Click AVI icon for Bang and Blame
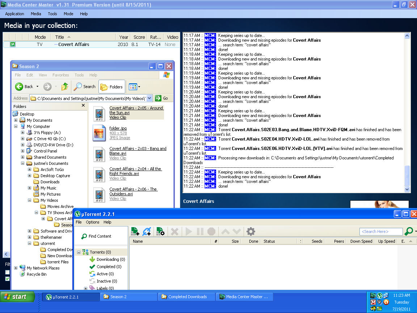This screenshot has width=417, height=313. point(99,154)
